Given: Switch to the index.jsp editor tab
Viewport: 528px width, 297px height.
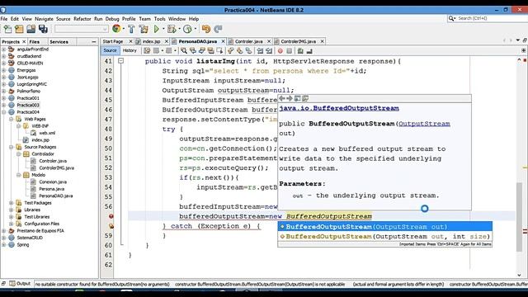Looking at the screenshot, I should click(x=151, y=41).
